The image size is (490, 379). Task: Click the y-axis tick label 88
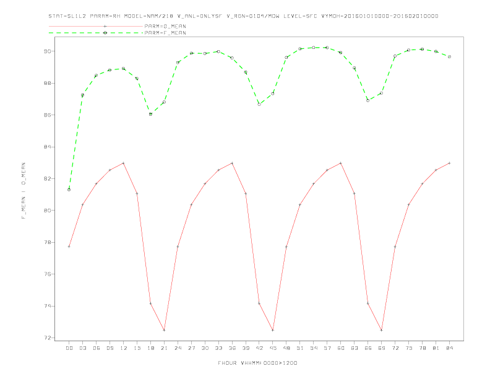pyautogui.click(x=47, y=83)
